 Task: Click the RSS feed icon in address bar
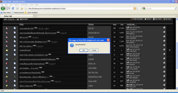pyautogui.click(x=135, y=8)
